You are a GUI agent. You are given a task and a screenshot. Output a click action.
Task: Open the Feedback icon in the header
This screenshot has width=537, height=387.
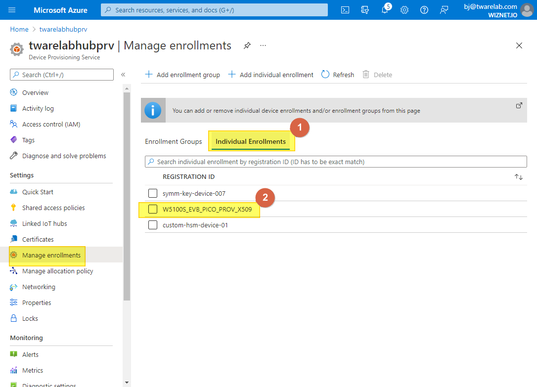click(444, 10)
